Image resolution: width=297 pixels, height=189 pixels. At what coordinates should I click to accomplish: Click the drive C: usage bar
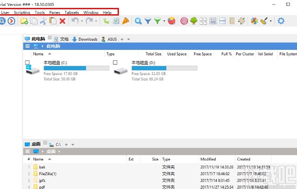click(x=76, y=68)
